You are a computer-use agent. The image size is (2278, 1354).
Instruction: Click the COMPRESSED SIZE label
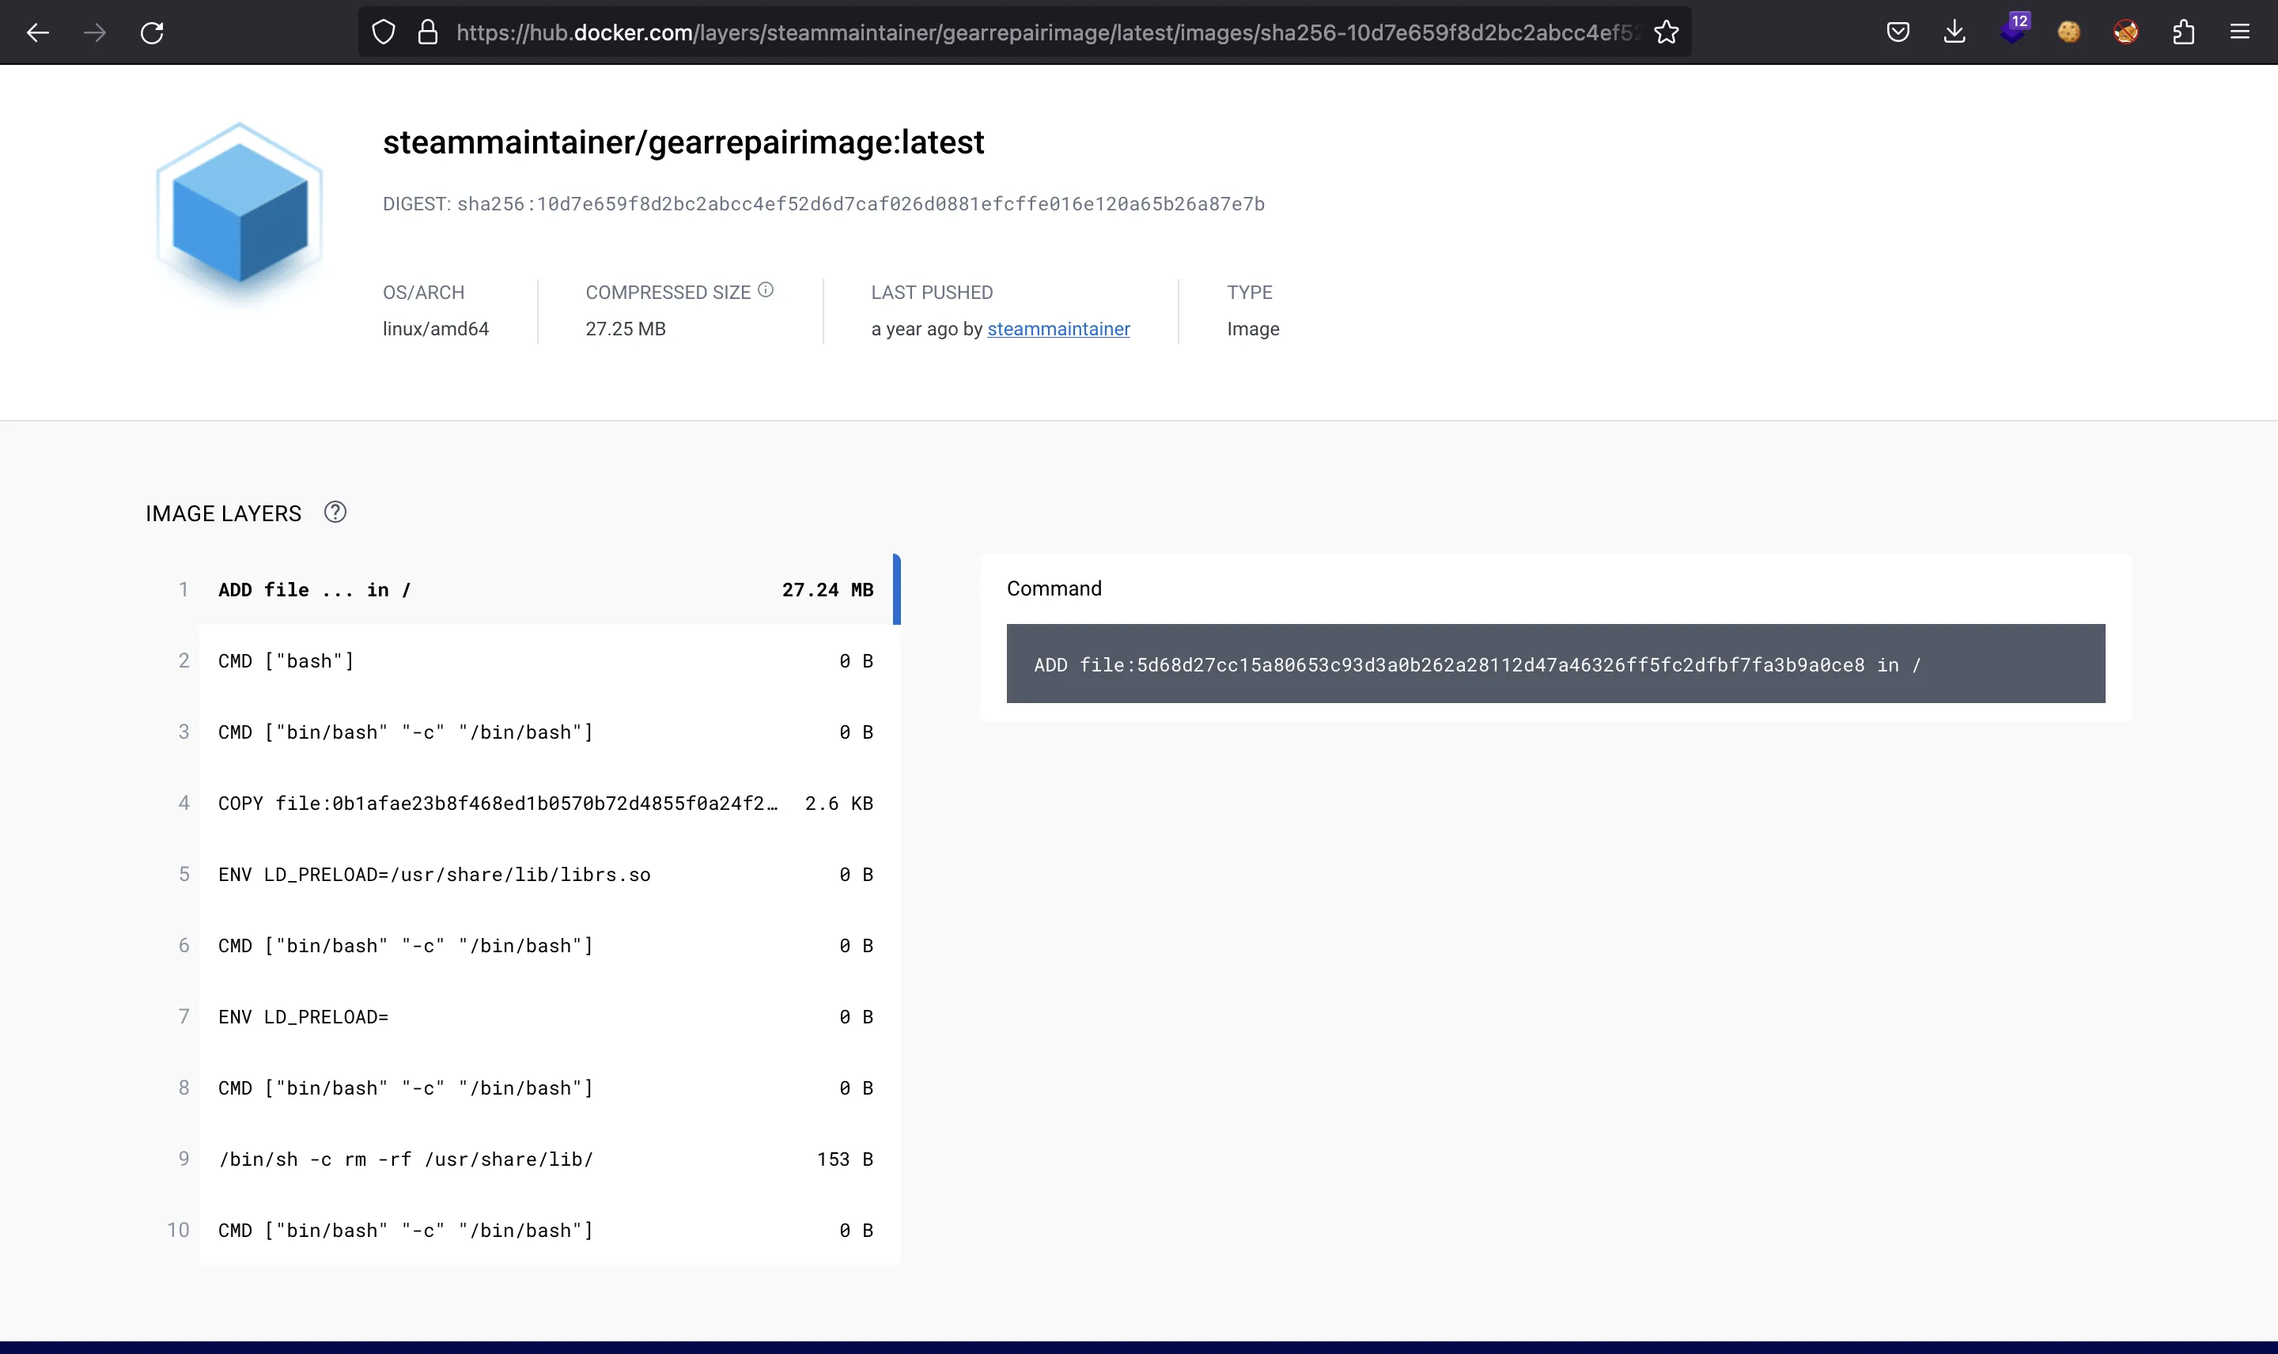pyautogui.click(x=668, y=292)
